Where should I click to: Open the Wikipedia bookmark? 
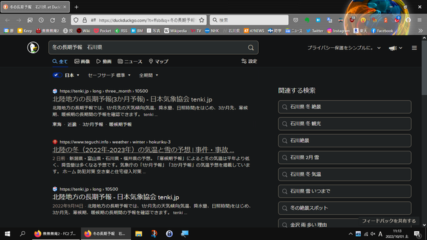point(175,31)
